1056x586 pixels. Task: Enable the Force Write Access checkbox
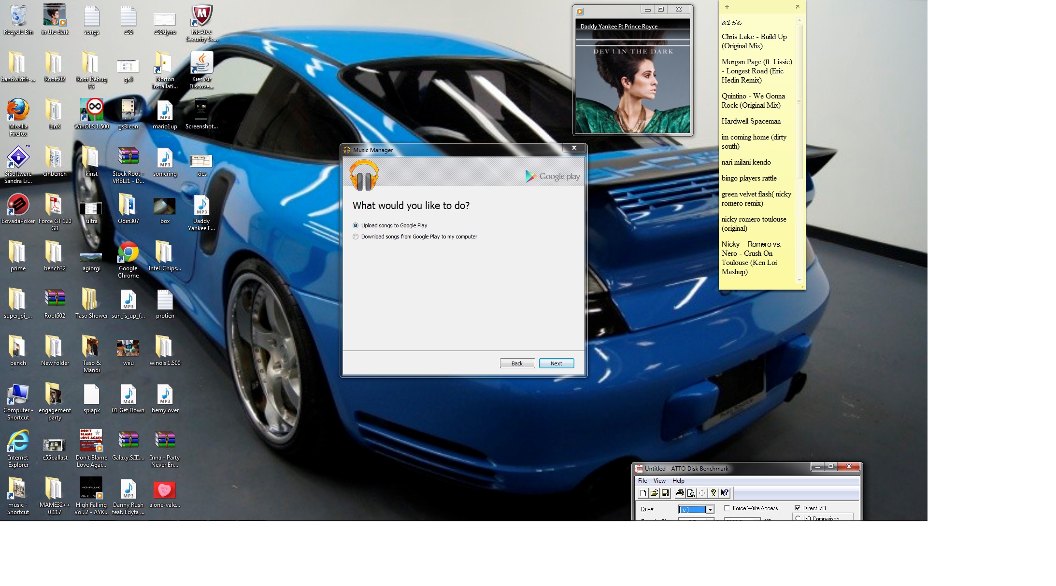point(727,508)
